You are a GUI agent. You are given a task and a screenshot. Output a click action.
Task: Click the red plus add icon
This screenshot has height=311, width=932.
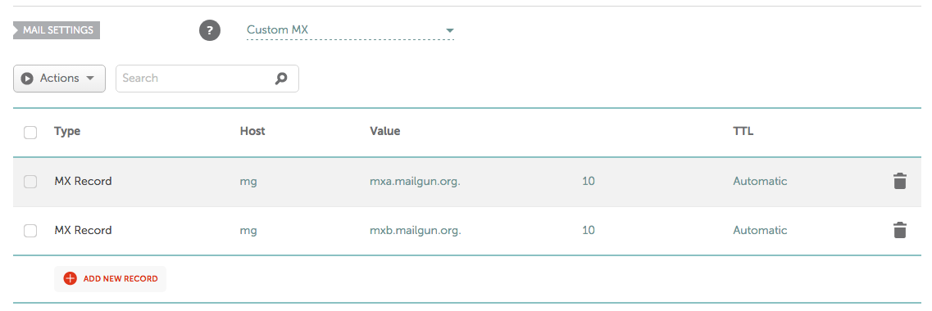[x=70, y=278]
